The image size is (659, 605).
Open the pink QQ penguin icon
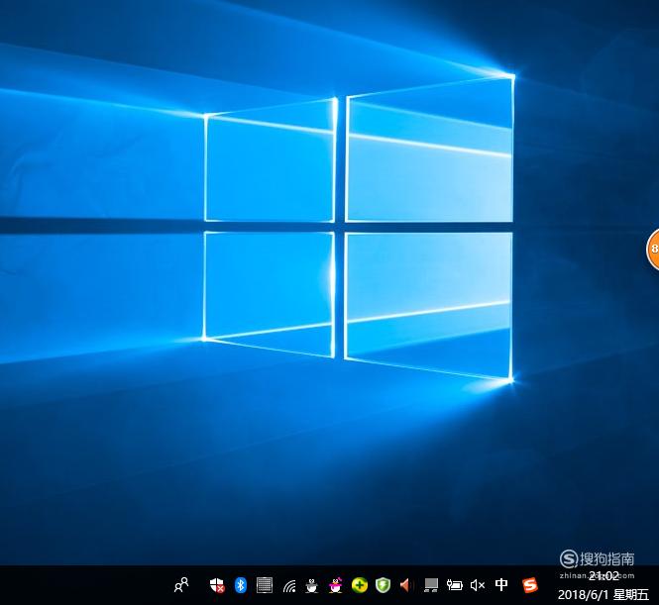tap(335, 585)
